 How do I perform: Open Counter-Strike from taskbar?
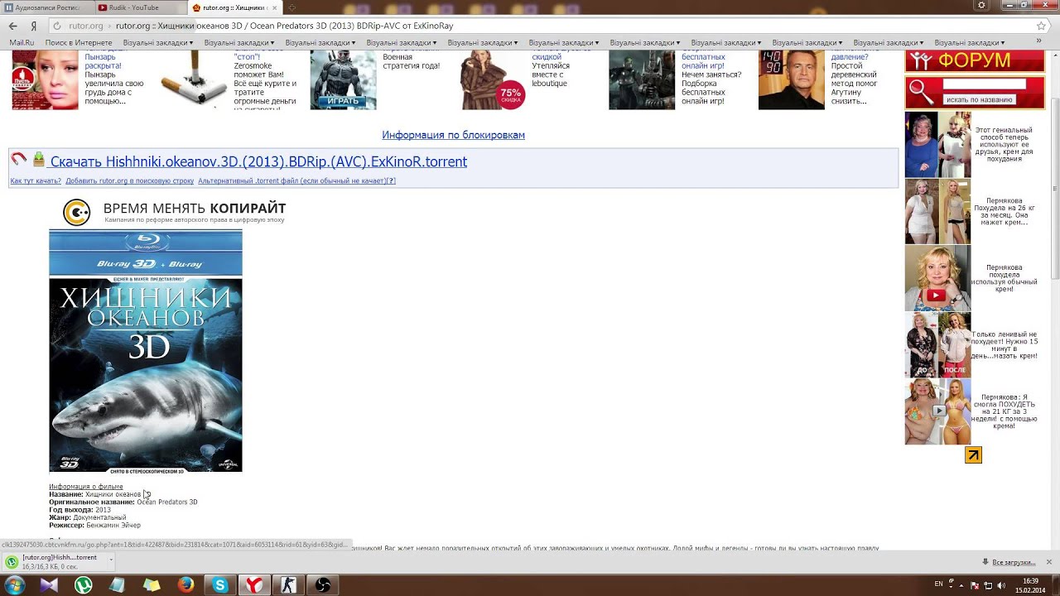(288, 585)
